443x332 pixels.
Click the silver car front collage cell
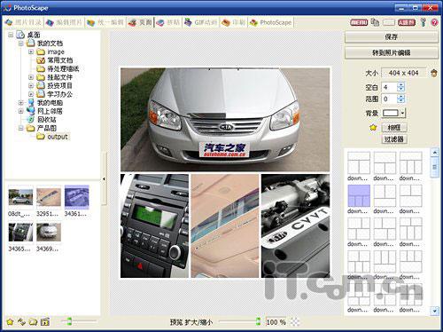point(225,120)
